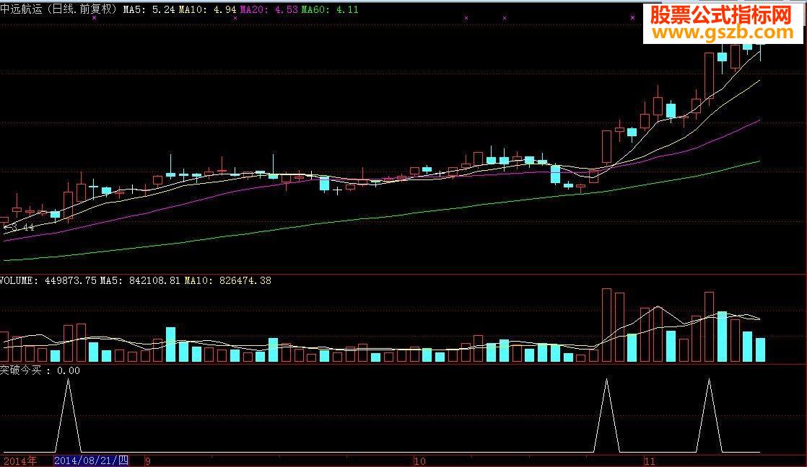The image size is (807, 467).
Task: Jump to month 10 on the date axis
Action: 420,461
